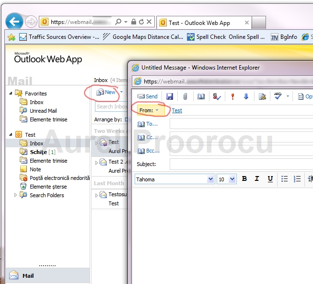Click into the Subject field

pyautogui.click(x=241, y=164)
